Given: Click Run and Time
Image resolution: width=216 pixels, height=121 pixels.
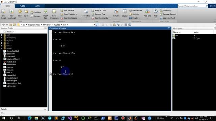Looking at the screenshot, I should (x=98, y=14).
